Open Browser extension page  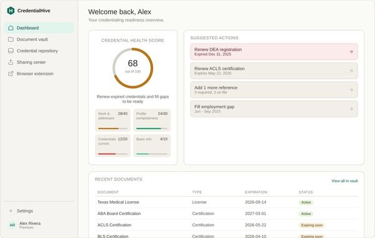(39, 74)
